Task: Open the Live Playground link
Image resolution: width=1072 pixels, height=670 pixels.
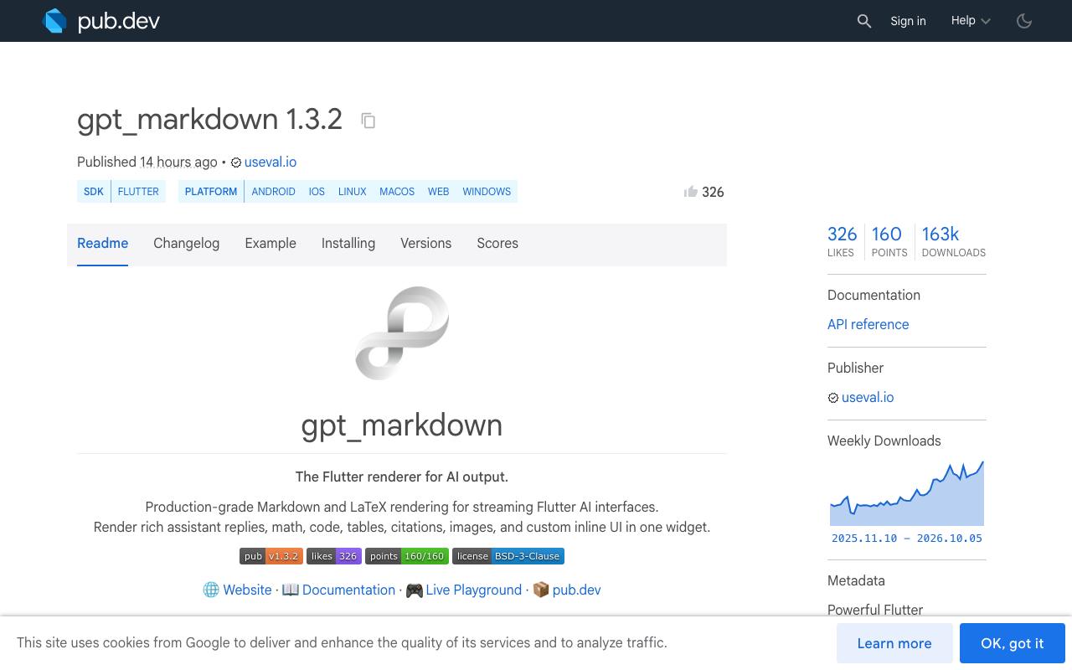Action: [x=464, y=590]
